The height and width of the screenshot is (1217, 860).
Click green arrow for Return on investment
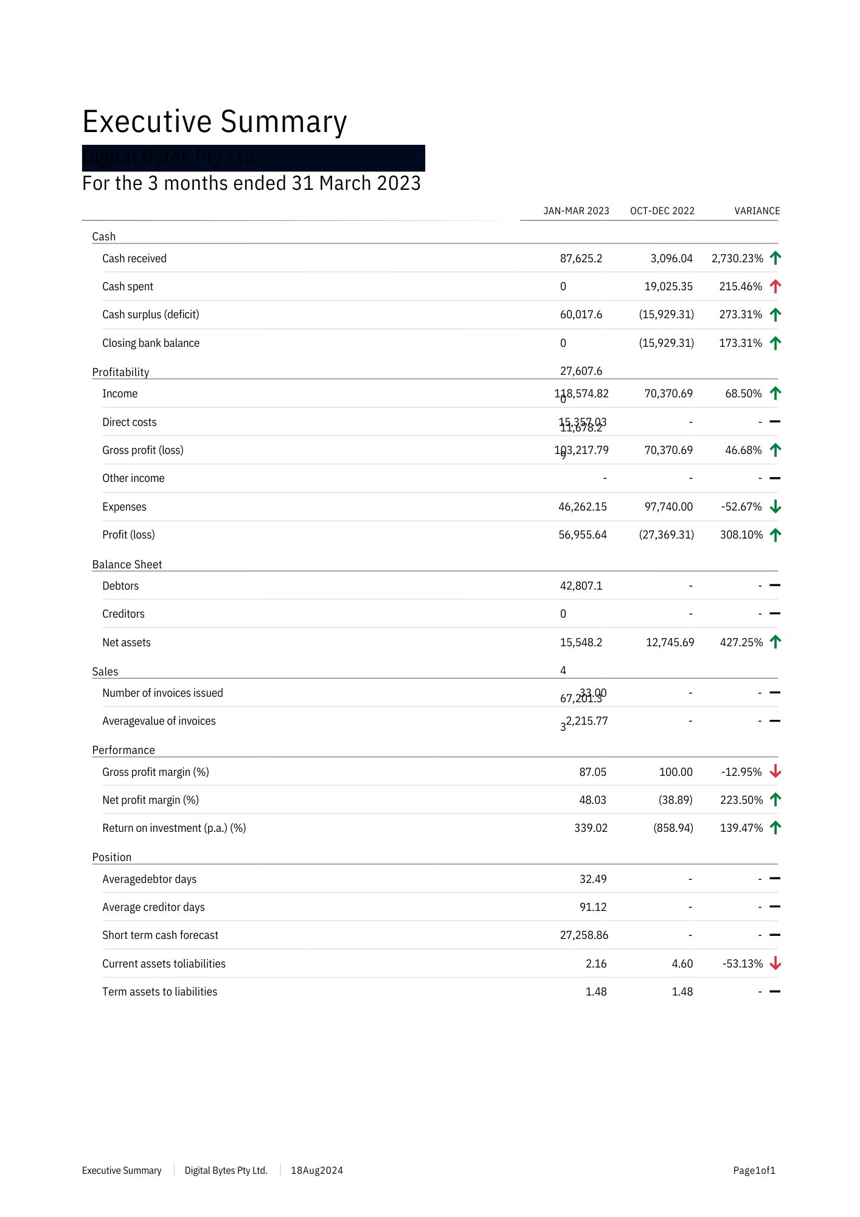(775, 828)
